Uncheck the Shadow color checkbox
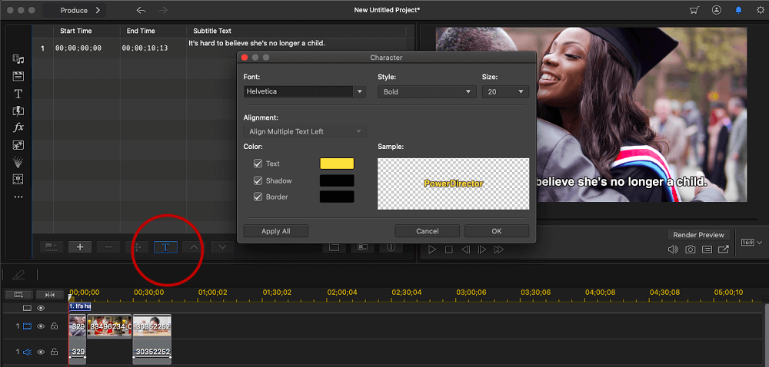769x367 pixels. 258,180
